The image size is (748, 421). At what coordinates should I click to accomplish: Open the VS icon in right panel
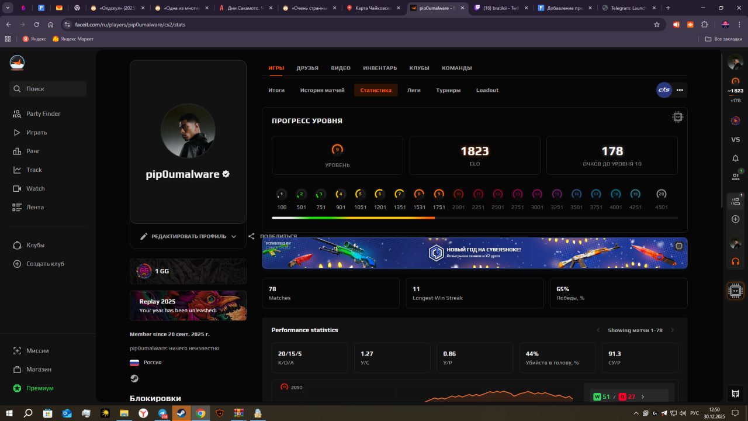(735, 140)
